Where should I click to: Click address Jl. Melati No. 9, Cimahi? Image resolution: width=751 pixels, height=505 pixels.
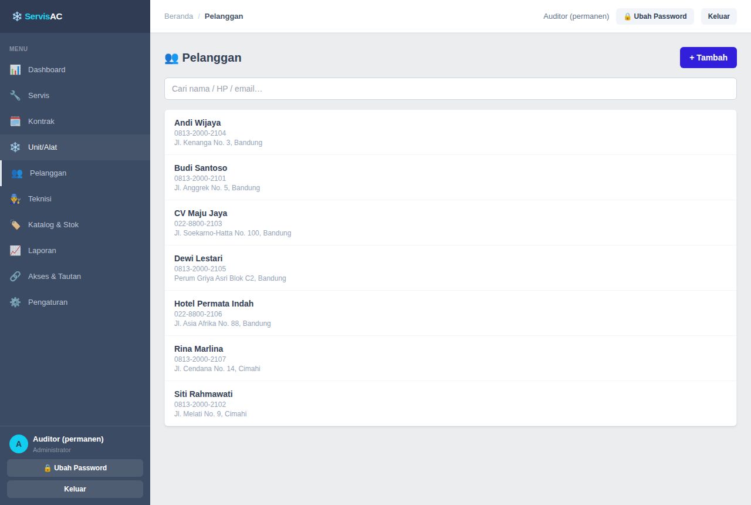(x=211, y=414)
